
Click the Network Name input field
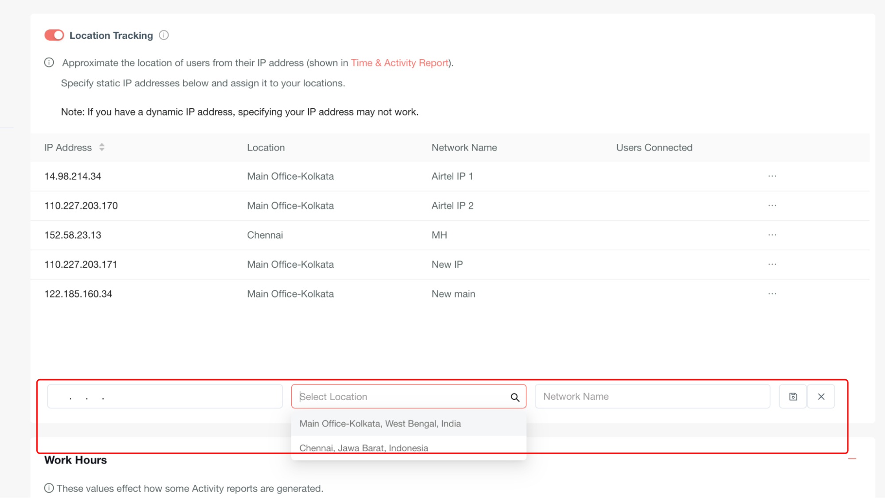point(652,397)
